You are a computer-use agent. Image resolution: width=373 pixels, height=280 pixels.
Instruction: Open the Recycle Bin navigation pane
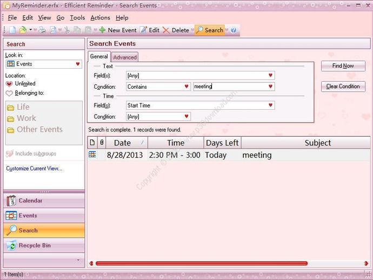coord(44,245)
